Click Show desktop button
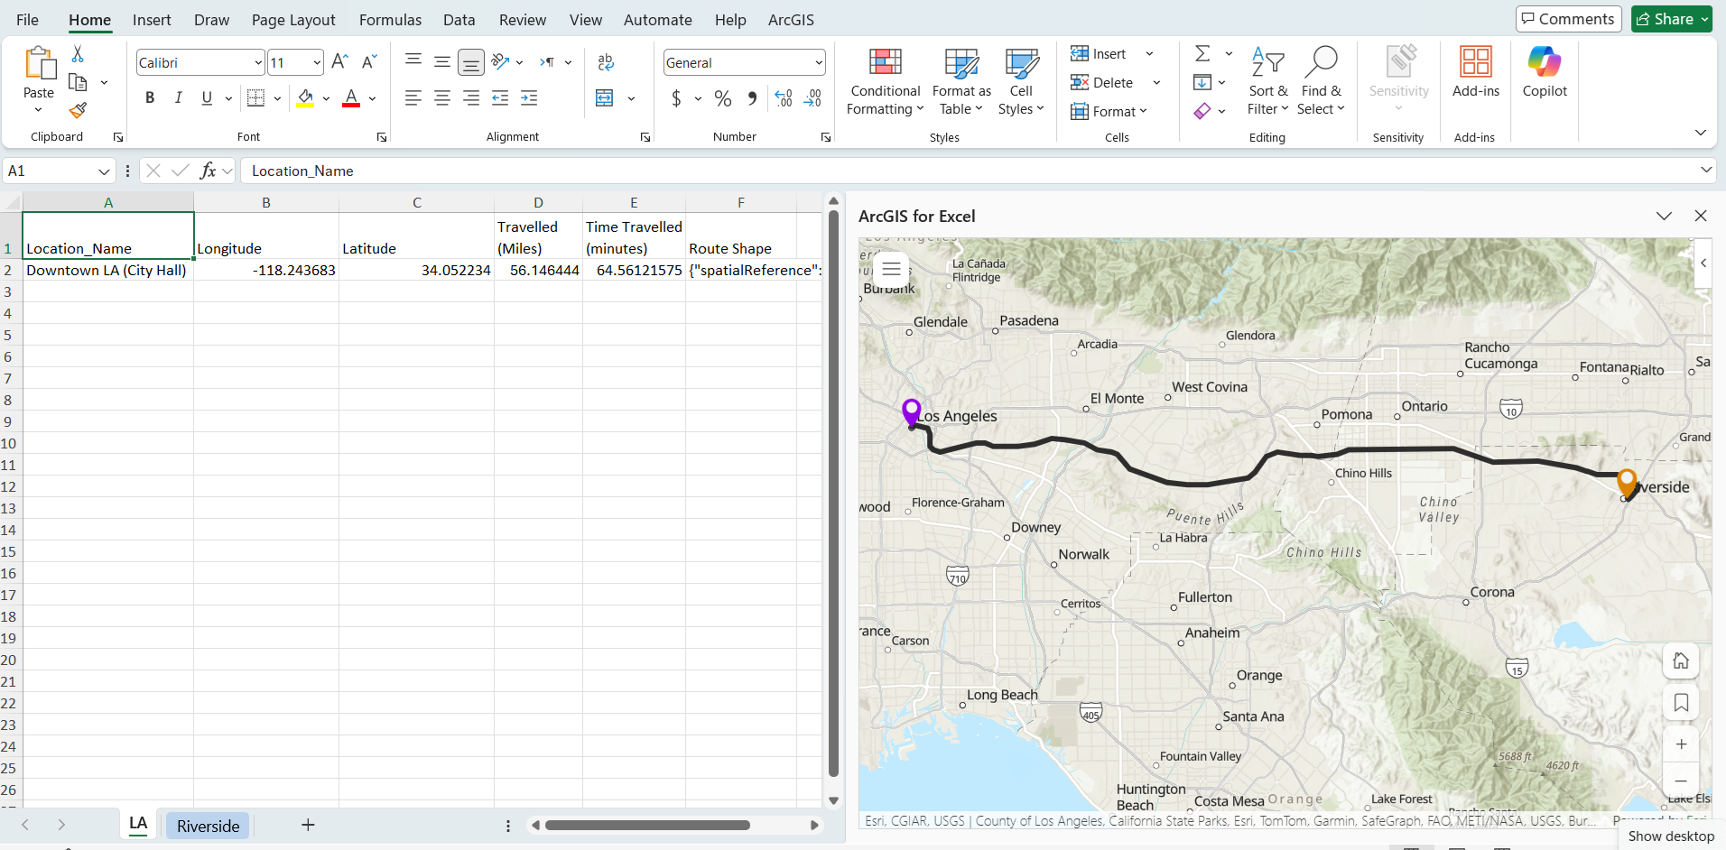The image size is (1726, 850). coord(1671,836)
